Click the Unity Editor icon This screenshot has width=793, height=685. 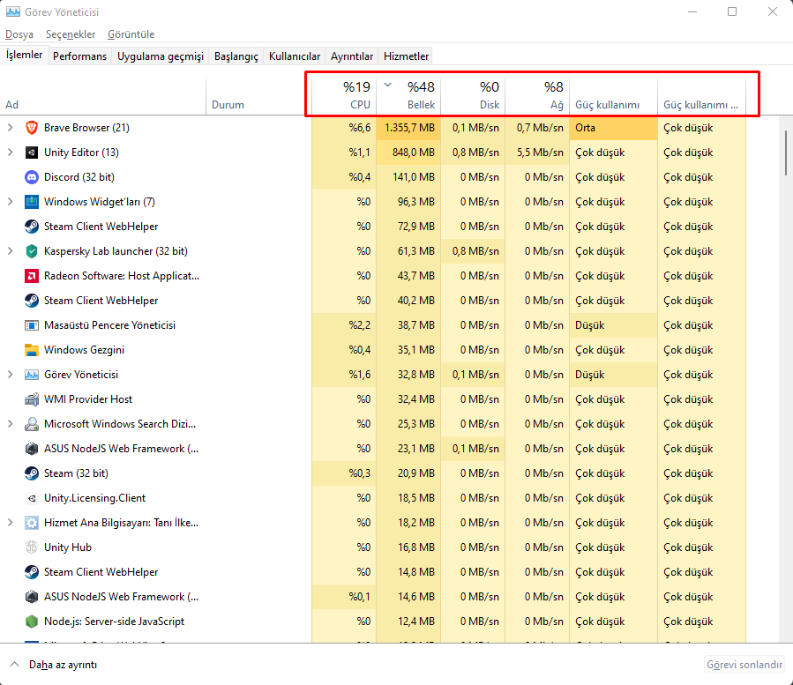(x=32, y=153)
